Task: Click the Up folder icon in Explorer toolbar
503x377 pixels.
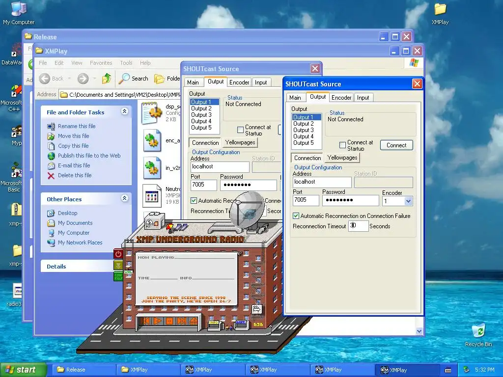Action: 107,78
